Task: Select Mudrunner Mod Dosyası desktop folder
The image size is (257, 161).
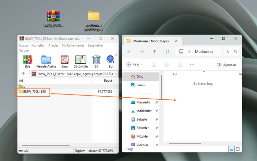Action: point(94,21)
